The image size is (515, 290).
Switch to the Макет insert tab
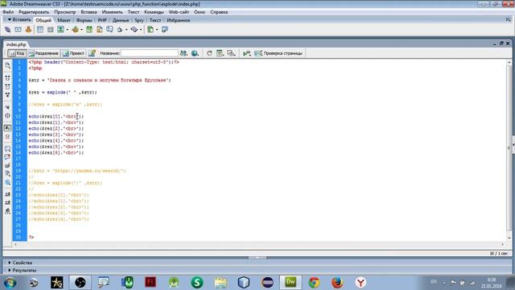pyautogui.click(x=64, y=20)
